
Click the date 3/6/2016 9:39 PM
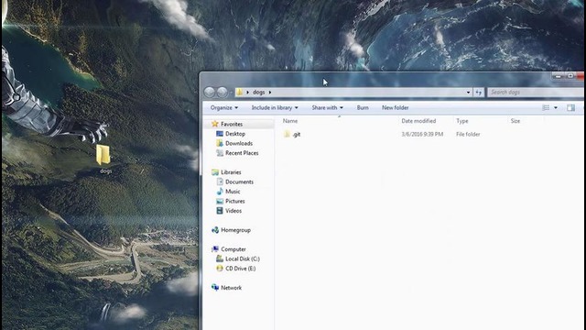coord(422,135)
